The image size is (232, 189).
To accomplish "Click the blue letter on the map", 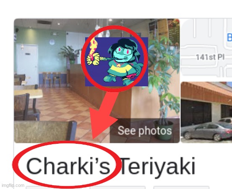I will pos(229,37).
